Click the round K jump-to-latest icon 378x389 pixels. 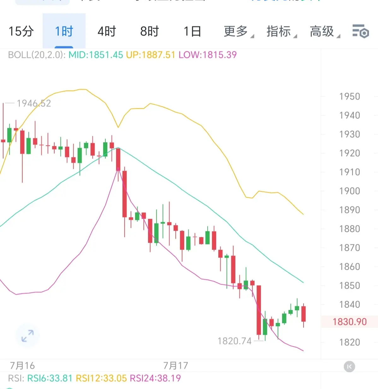pyautogui.click(x=349, y=367)
